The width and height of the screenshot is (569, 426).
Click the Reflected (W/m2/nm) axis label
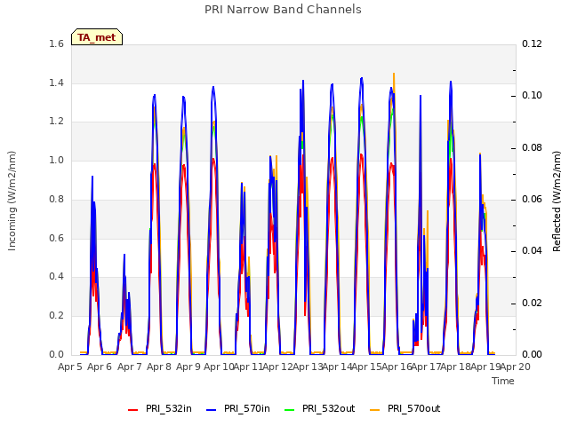click(x=557, y=201)
